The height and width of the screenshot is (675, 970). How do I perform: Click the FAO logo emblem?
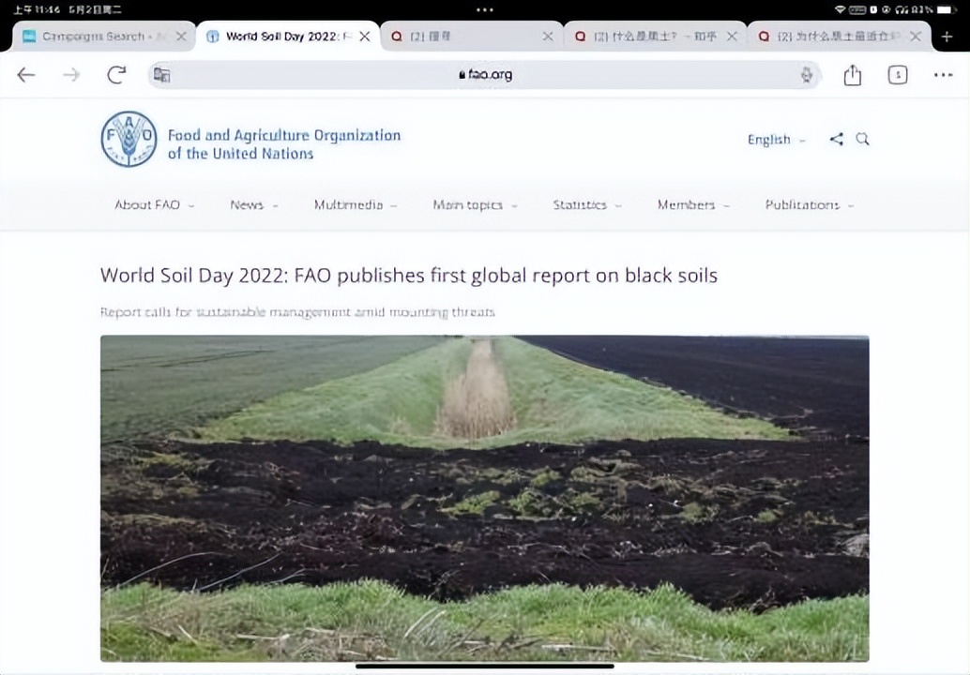pos(129,139)
